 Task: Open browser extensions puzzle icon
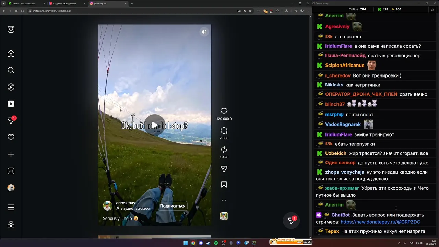point(277,11)
